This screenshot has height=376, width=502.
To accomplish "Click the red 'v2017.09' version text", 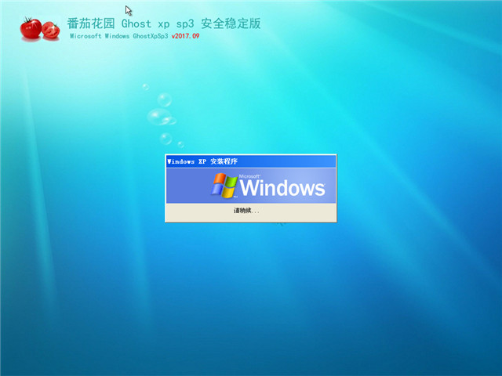I will [185, 36].
